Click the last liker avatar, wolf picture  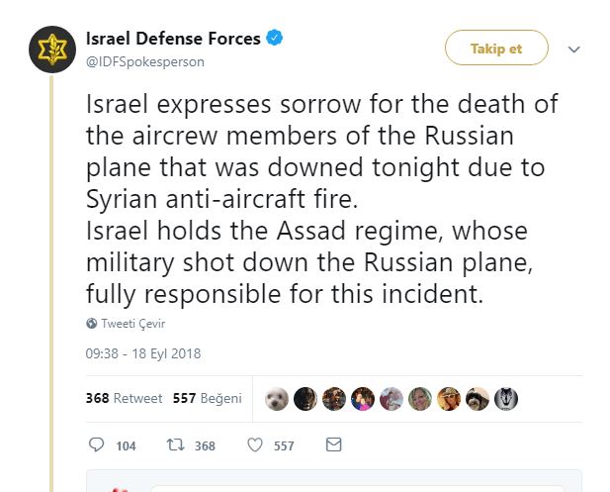click(506, 398)
